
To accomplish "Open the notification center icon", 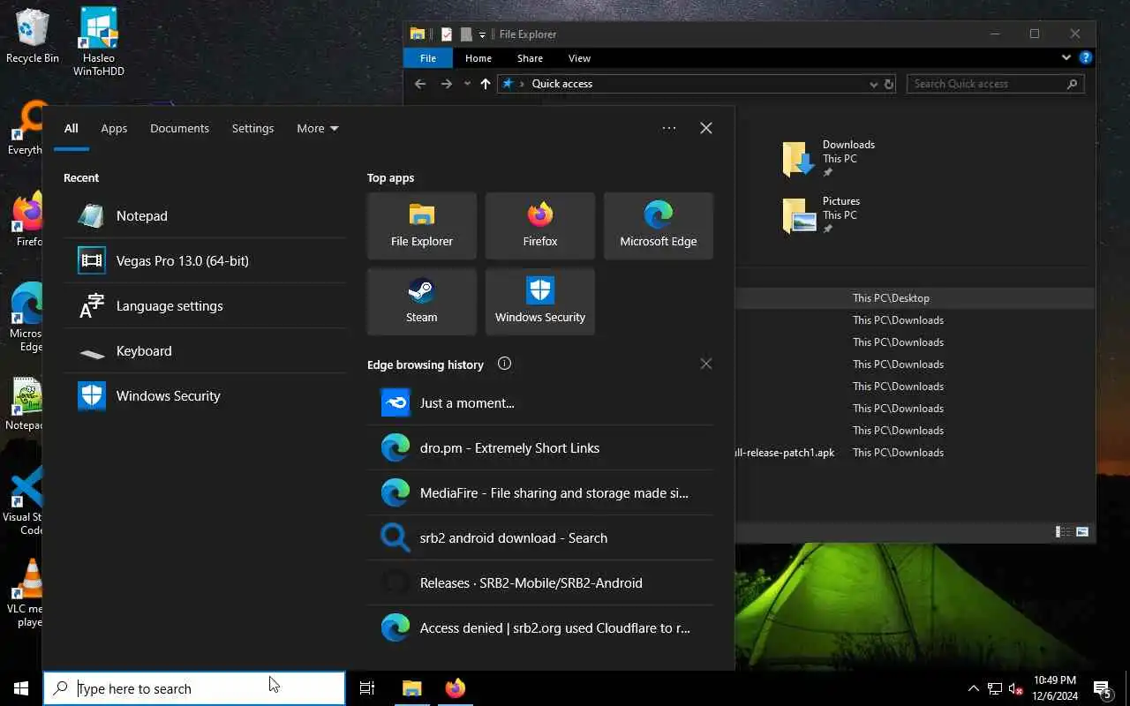I will pos(1103,688).
